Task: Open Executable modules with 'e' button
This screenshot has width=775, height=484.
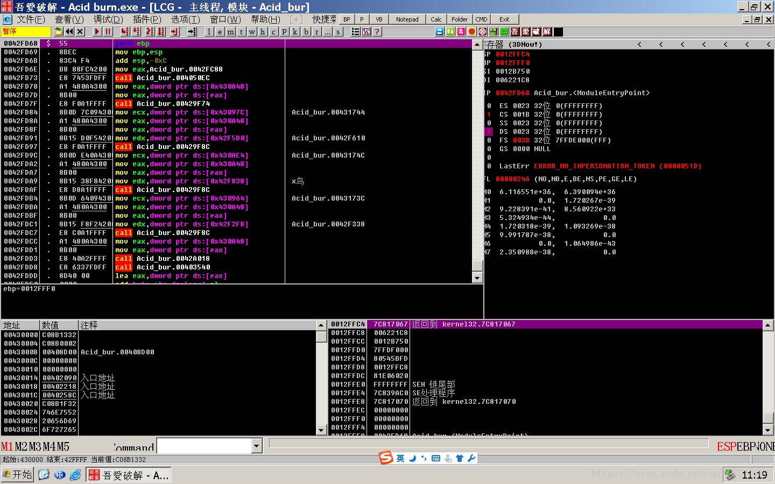Action: [x=220, y=32]
